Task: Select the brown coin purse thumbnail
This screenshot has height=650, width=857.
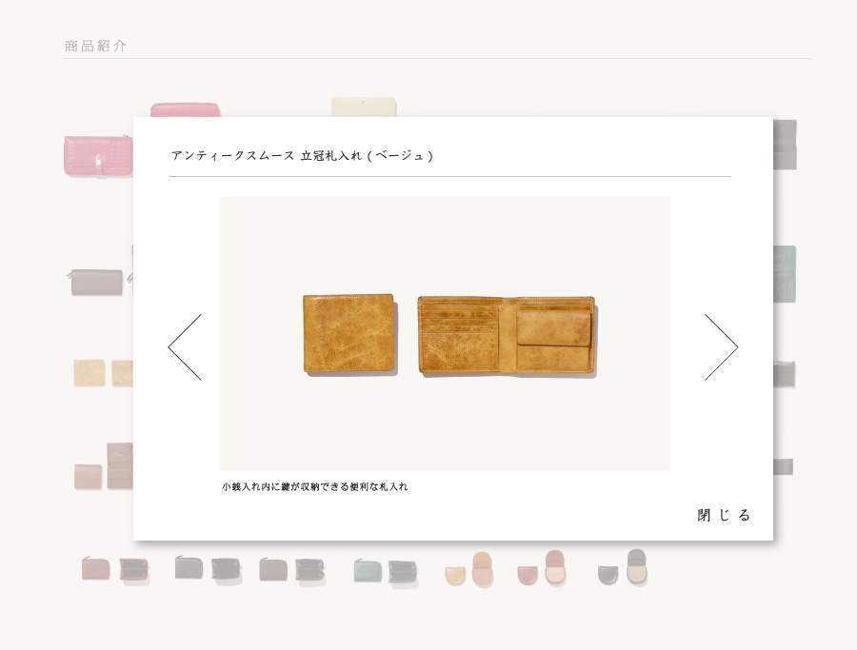Action: [292, 570]
